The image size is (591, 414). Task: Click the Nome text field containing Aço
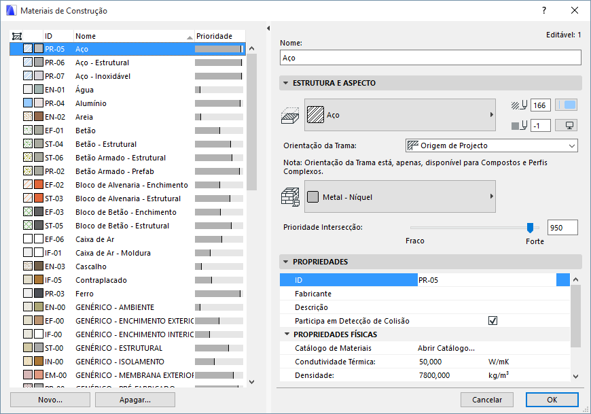pyautogui.click(x=431, y=58)
